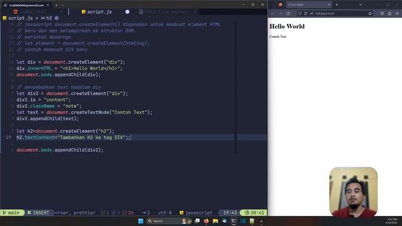Click the line 'div2.appendChild(text);'

coord(48,119)
